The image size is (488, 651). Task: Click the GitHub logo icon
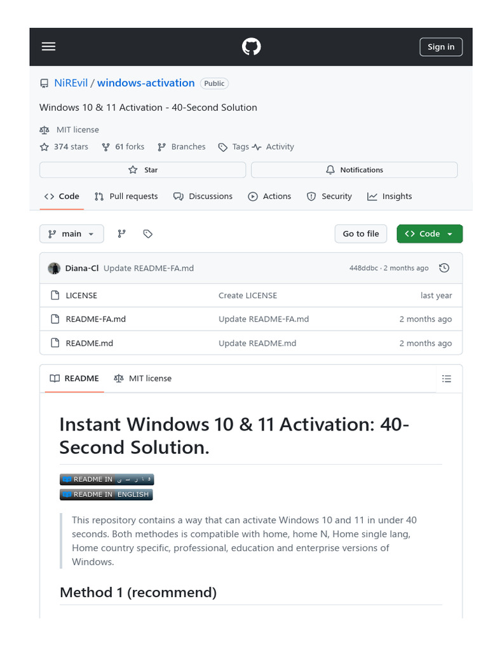(x=251, y=46)
